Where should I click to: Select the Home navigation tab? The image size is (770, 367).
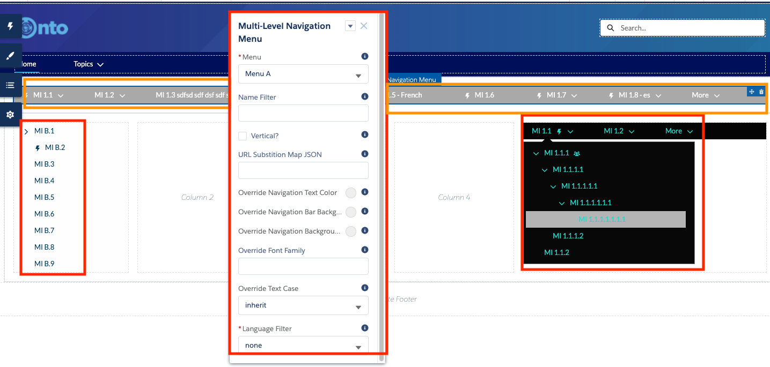28,64
